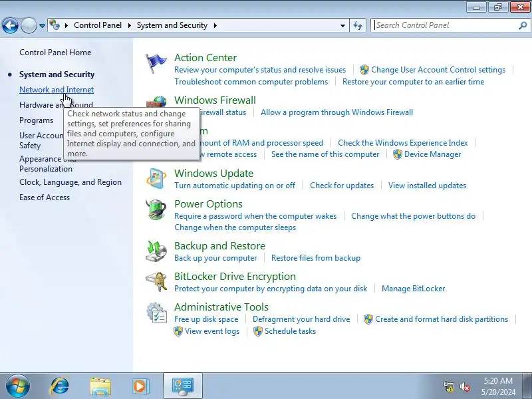Click Back up your computer link
Screen dimensions: 532x399
click(215, 258)
